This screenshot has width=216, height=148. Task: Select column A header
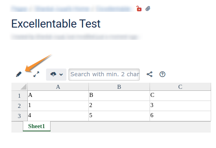click(x=58, y=87)
